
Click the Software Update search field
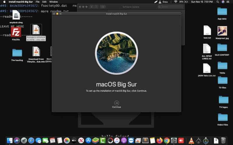point(171,7)
